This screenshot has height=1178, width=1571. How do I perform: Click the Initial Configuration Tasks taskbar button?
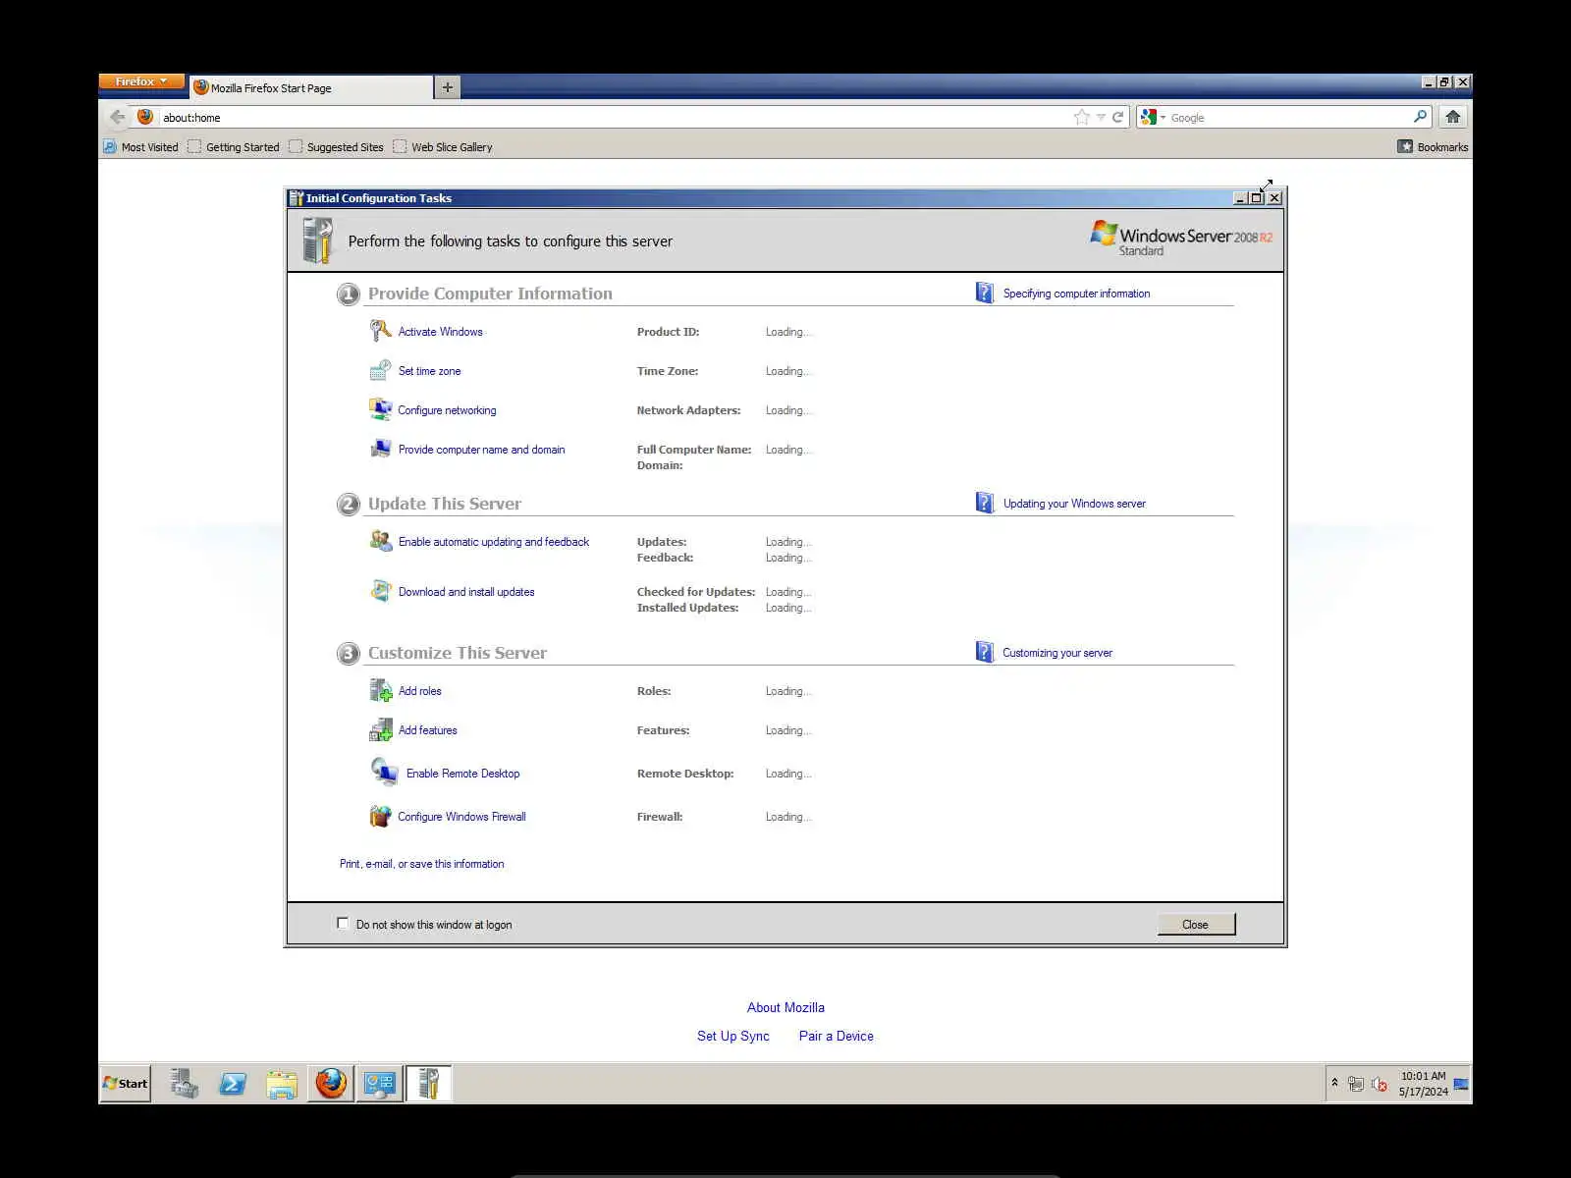coord(429,1084)
